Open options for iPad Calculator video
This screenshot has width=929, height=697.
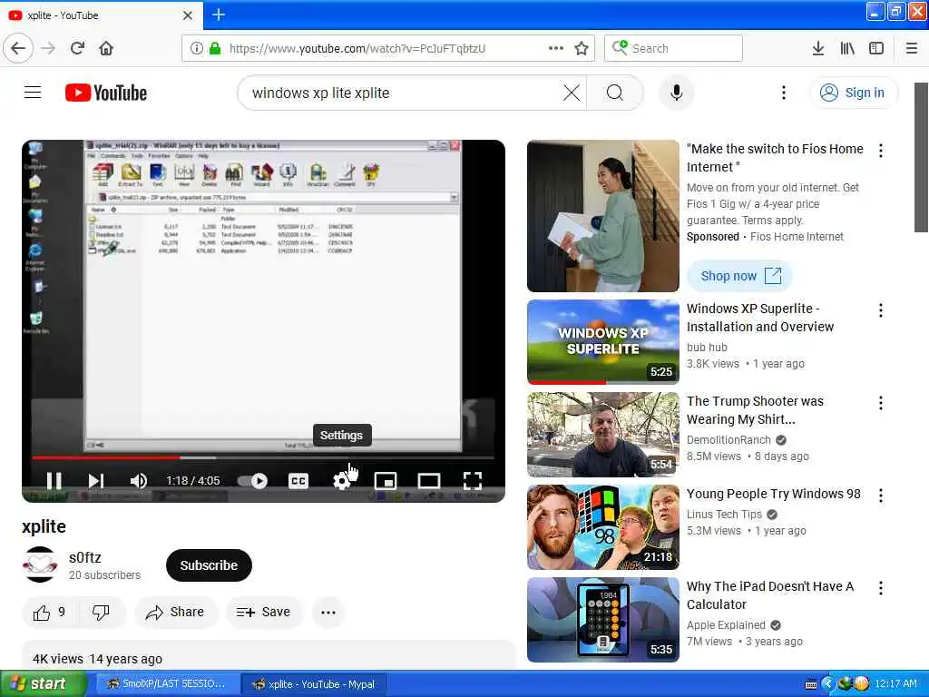point(881,588)
